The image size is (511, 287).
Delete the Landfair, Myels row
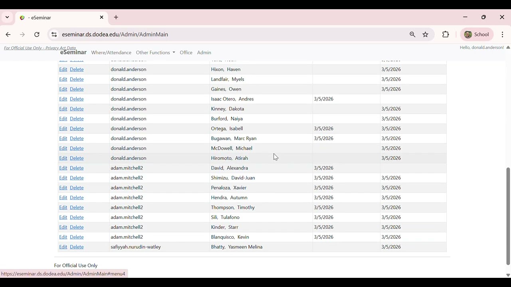(77, 79)
